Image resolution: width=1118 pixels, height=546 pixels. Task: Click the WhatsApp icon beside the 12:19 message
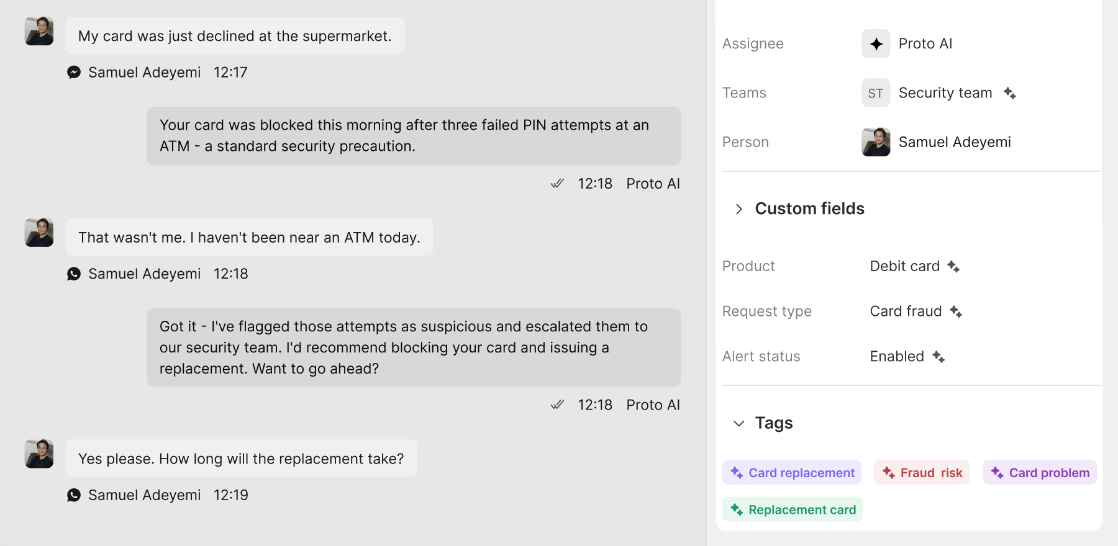point(74,495)
